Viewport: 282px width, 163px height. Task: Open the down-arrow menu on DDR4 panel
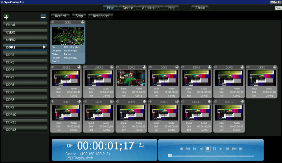210,67
